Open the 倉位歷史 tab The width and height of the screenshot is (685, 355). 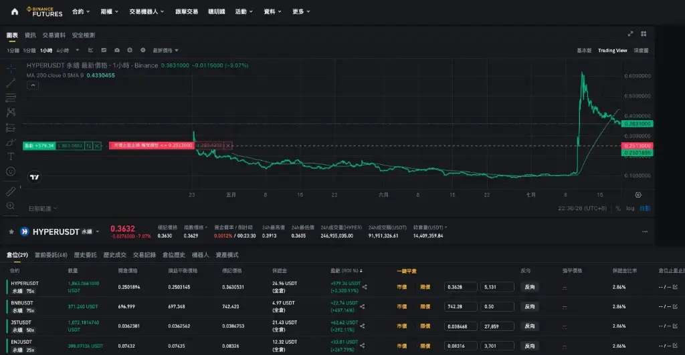[174, 255]
